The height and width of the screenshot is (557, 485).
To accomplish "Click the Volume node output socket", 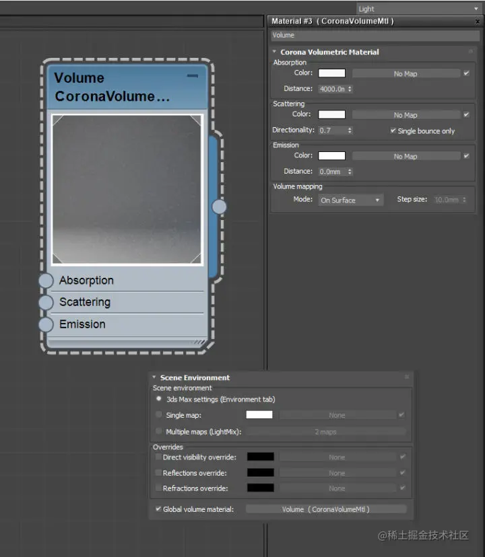I will (x=219, y=207).
